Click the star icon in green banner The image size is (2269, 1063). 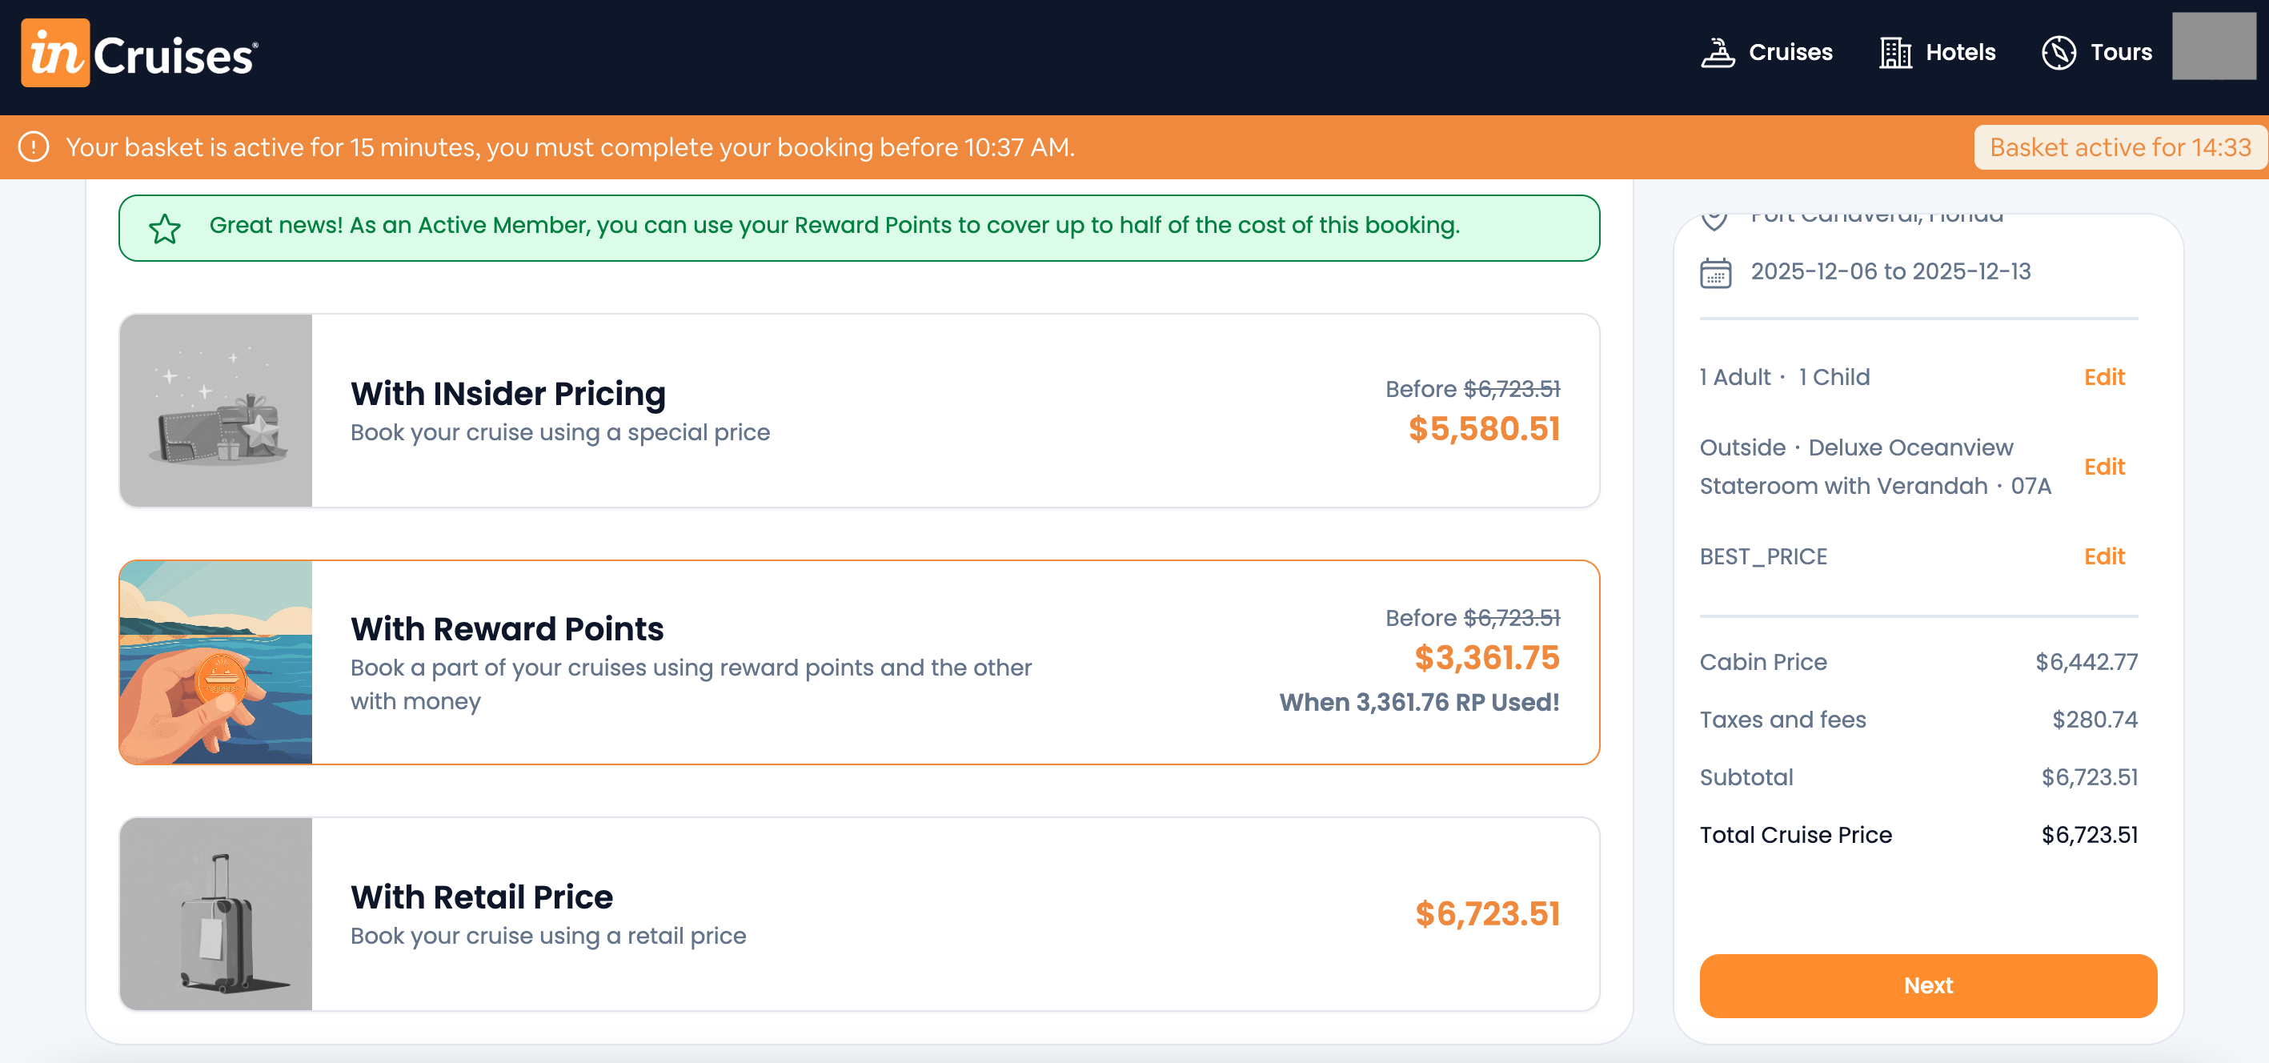click(165, 229)
